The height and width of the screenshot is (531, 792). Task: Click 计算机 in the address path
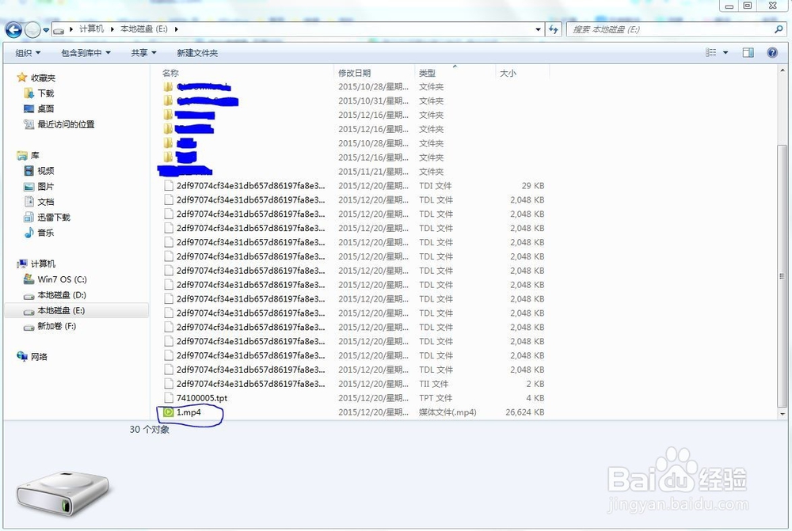(91, 28)
